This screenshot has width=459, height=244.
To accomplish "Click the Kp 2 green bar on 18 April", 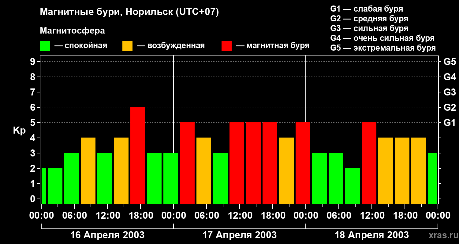I will tap(353, 186).
